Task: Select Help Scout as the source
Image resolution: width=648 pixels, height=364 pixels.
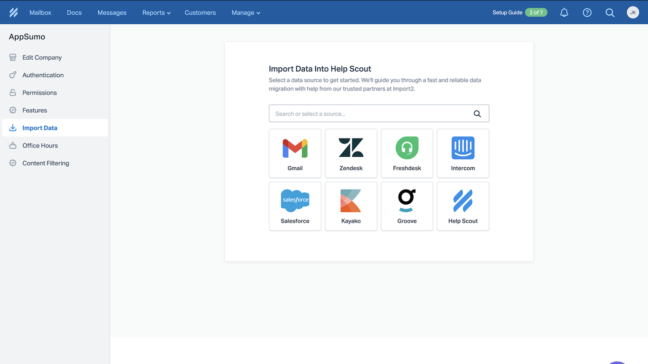Action: 462,206
